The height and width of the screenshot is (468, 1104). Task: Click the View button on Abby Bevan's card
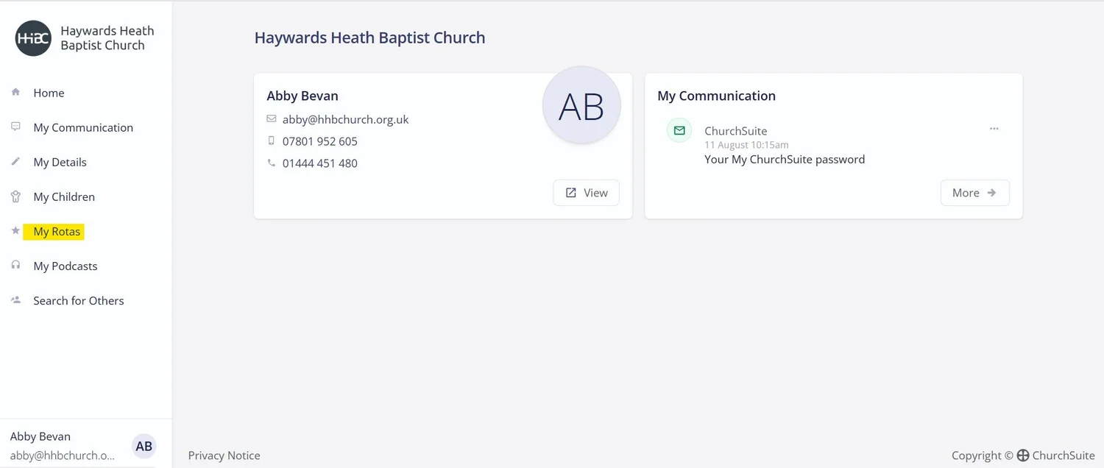[x=586, y=192]
